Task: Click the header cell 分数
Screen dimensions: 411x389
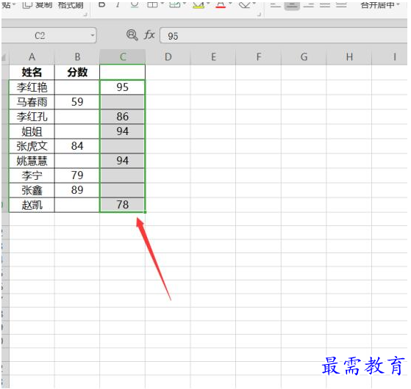Action: pos(77,72)
